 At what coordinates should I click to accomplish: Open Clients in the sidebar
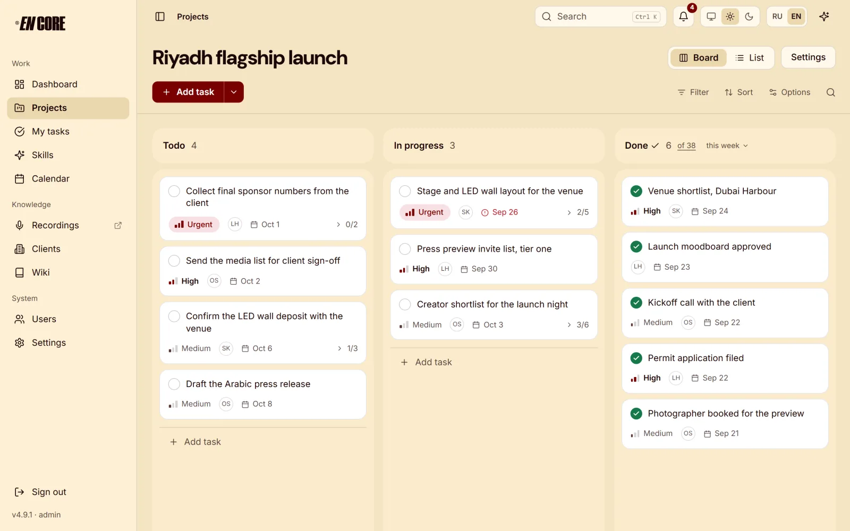68,249
